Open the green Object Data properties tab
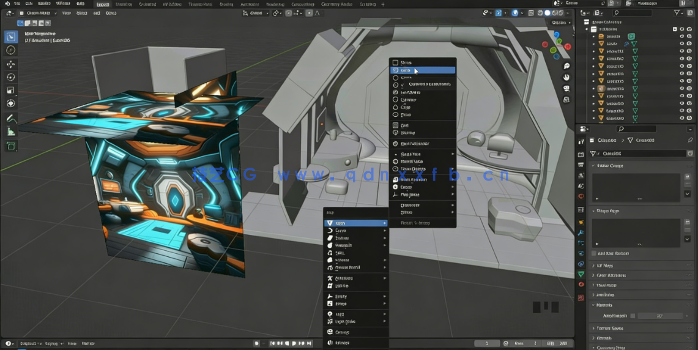Viewport: 698px width, 350px height. click(x=581, y=274)
